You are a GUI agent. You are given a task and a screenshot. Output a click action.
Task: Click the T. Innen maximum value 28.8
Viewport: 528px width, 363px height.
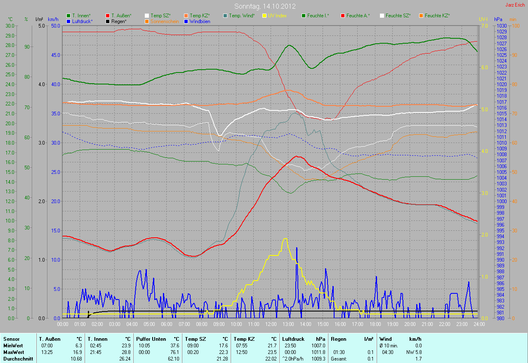[x=126, y=352]
